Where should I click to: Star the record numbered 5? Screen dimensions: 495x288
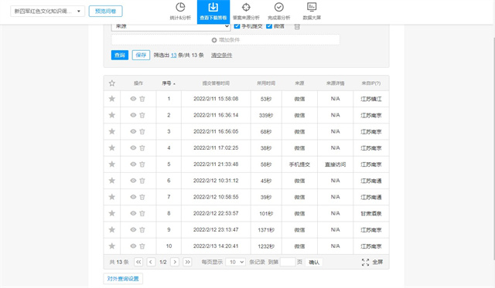(x=111, y=164)
